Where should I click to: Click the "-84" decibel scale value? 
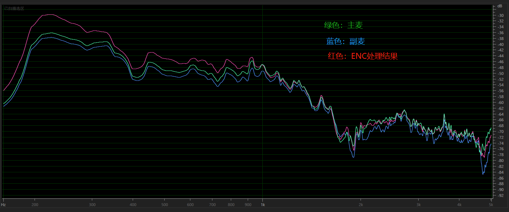pyautogui.click(x=500, y=172)
